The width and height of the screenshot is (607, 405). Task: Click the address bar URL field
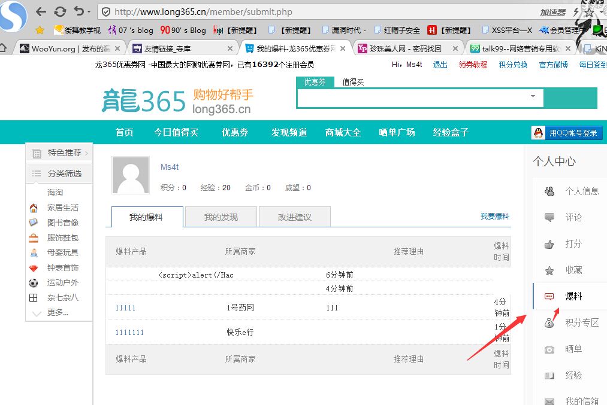click(318, 12)
